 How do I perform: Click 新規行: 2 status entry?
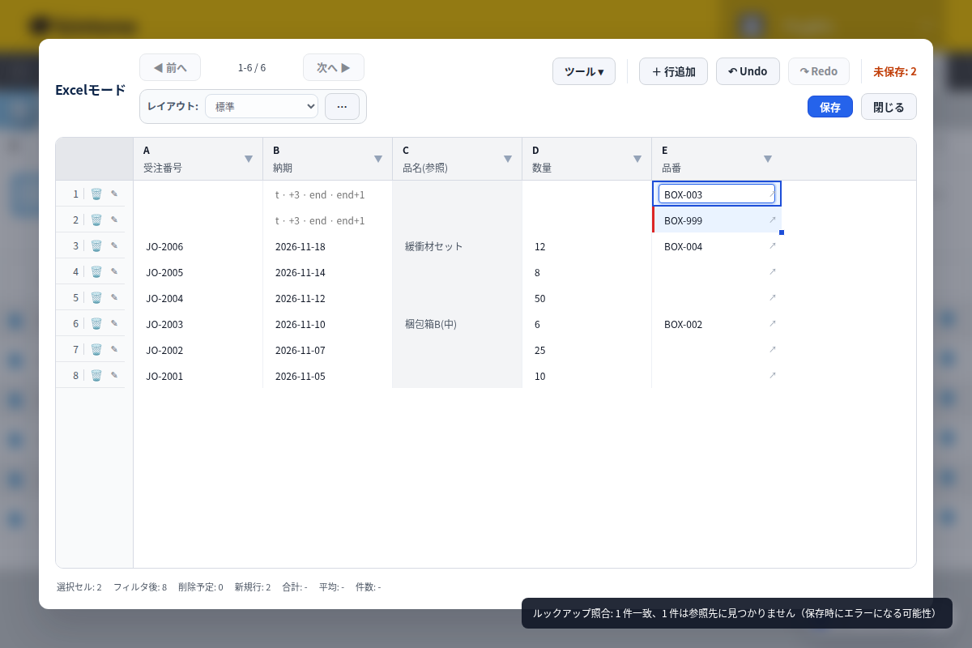click(x=252, y=586)
